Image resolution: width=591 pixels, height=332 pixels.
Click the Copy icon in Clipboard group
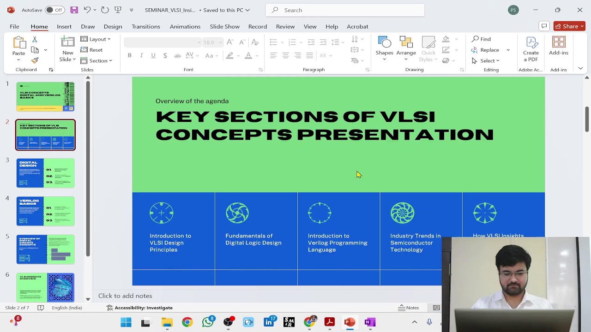(x=35, y=50)
